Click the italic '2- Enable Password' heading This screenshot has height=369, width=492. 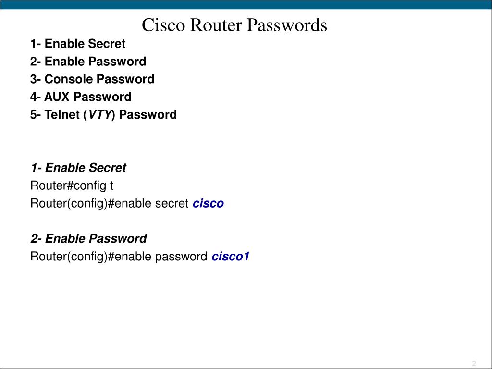point(88,238)
